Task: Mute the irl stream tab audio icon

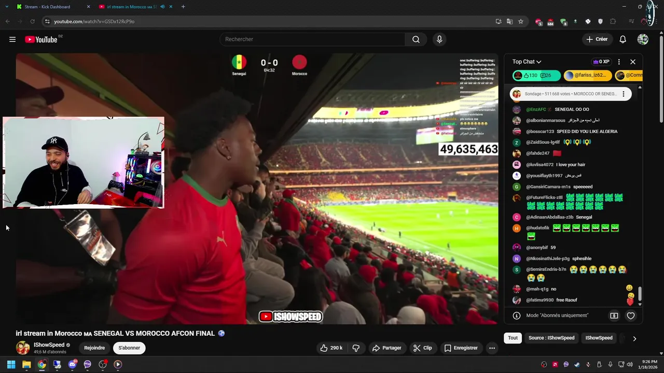Action: tap(162, 7)
